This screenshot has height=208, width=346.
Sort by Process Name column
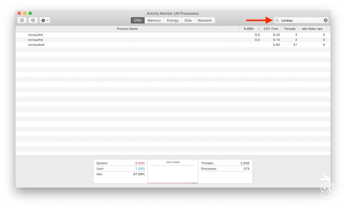pos(127,29)
